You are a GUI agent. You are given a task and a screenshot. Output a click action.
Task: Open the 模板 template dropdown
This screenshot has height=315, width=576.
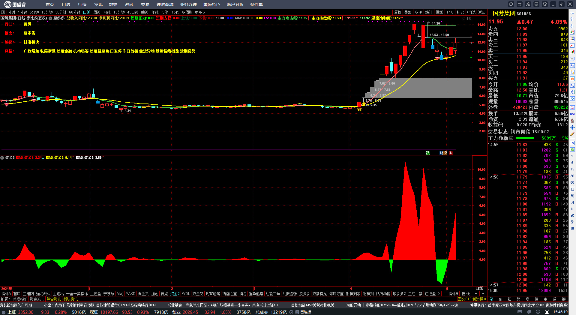click(466, 294)
